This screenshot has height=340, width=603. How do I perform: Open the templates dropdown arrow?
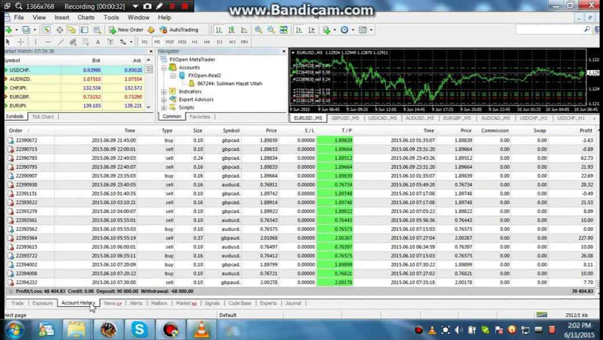(371, 29)
